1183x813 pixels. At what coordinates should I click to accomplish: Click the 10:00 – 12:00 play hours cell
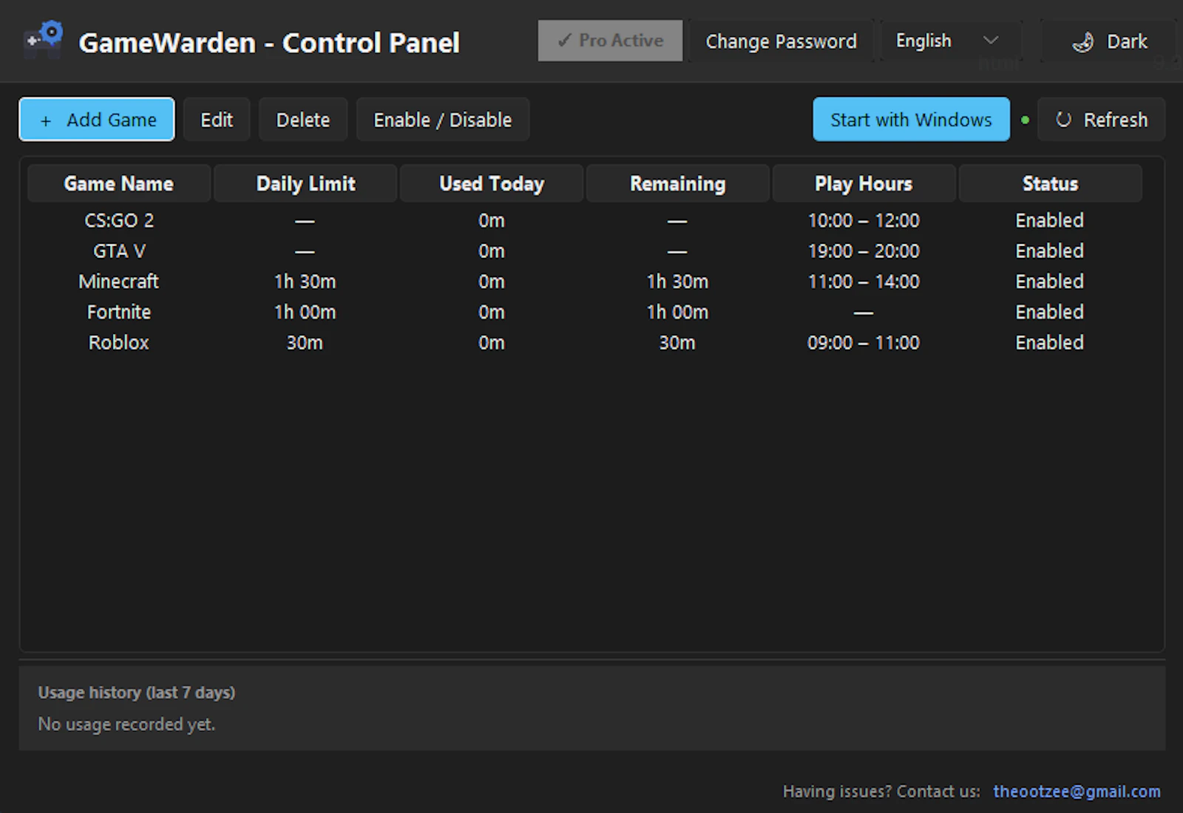pyautogui.click(x=864, y=220)
